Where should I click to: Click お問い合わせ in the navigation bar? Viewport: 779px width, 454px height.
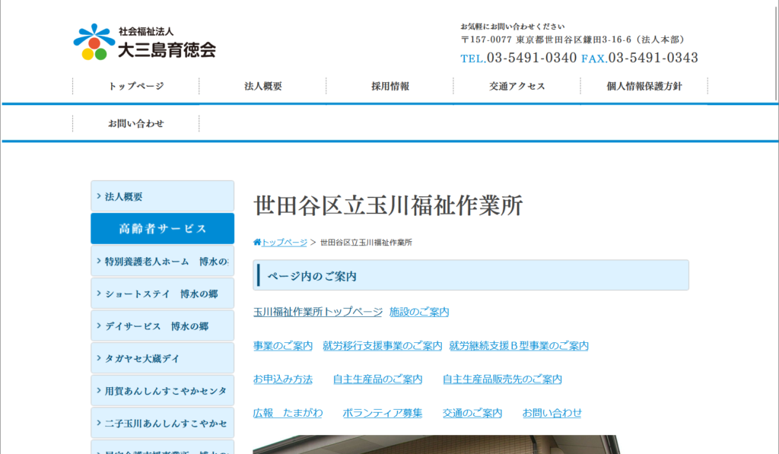[x=135, y=123]
